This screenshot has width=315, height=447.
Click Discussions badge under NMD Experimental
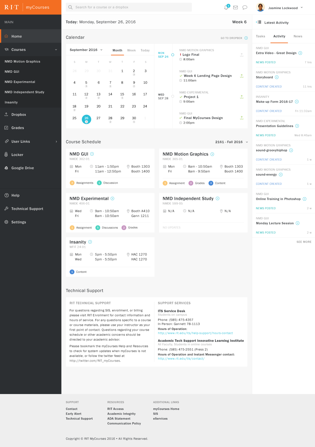pos(107,227)
